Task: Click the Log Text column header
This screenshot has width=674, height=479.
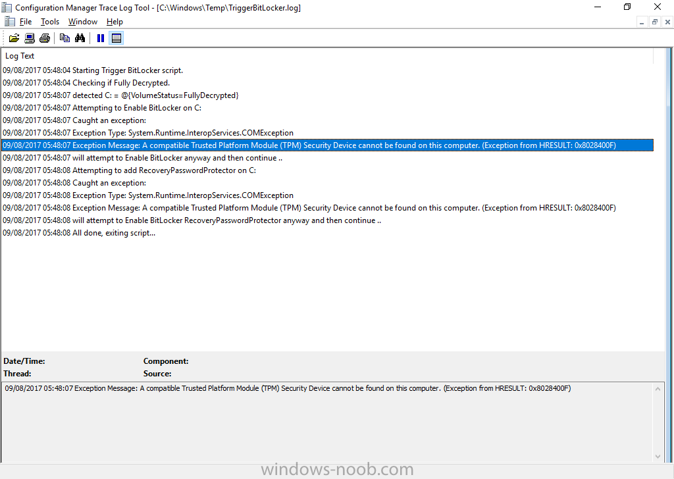Action: click(327, 56)
